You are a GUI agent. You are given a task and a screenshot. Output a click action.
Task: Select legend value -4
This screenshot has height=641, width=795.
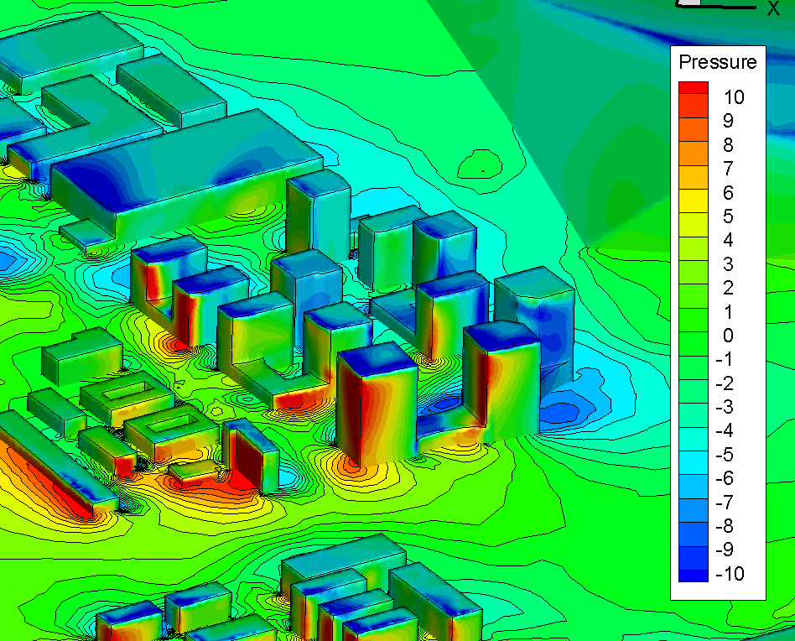click(x=725, y=430)
